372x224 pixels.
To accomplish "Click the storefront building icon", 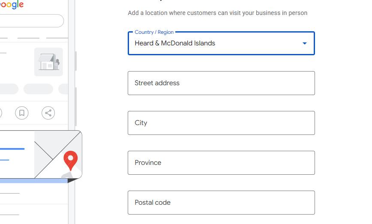I will (x=48, y=62).
